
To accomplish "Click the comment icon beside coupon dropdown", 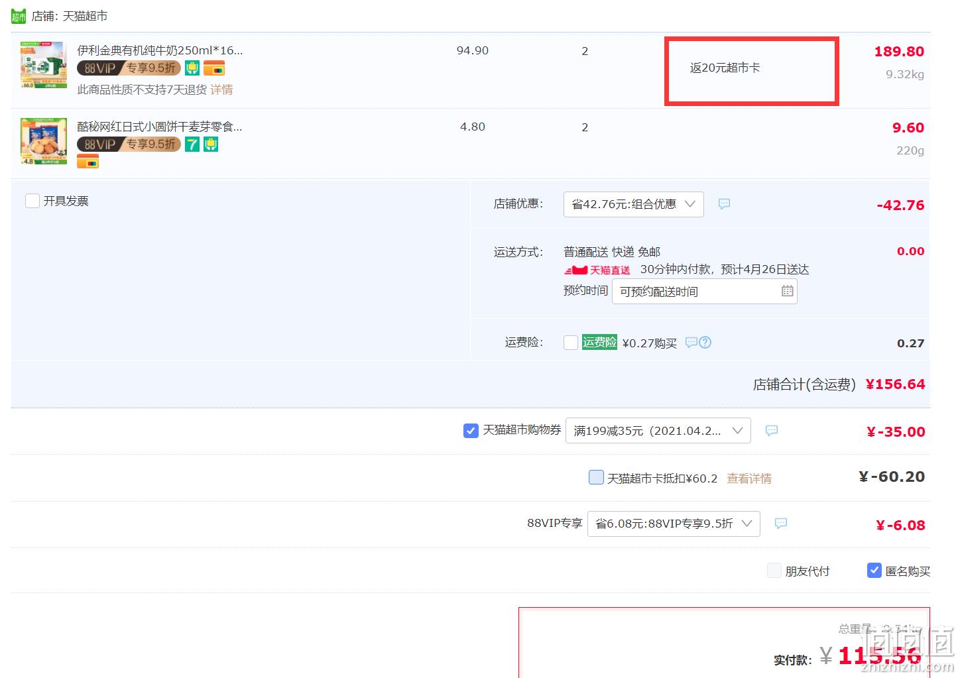I will 771,431.
